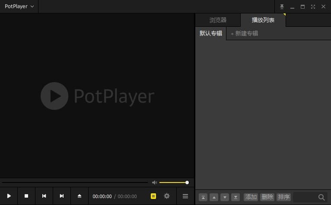The height and width of the screenshot is (205, 331).
Task: Skip to the next track
Action: pyautogui.click(x=62, y=196)
